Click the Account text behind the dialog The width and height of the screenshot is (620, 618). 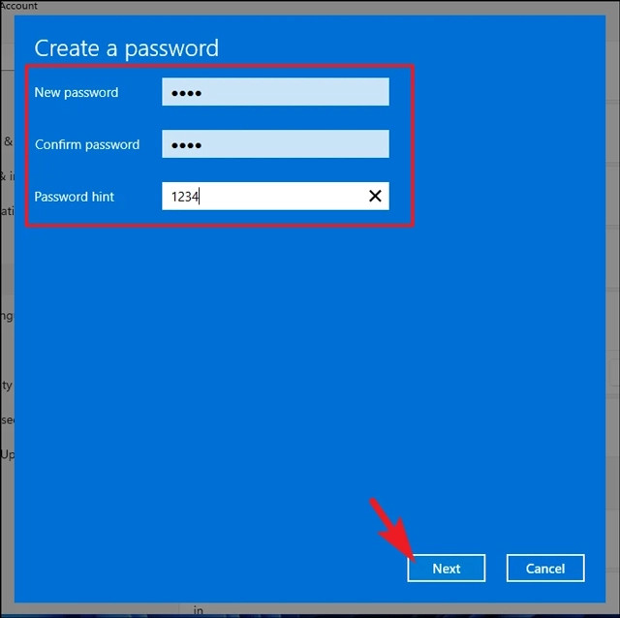click(x=18, y=6)
